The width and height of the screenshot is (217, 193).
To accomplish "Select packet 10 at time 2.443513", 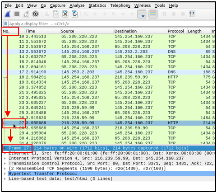I will 109,36.
